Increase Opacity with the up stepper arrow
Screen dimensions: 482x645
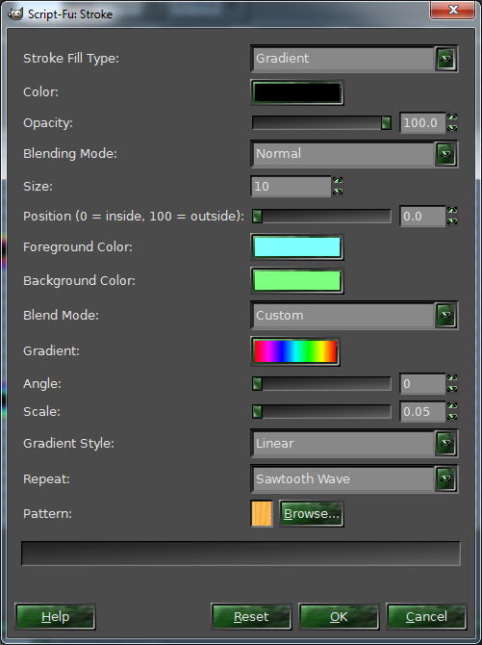tap(452, 117)
